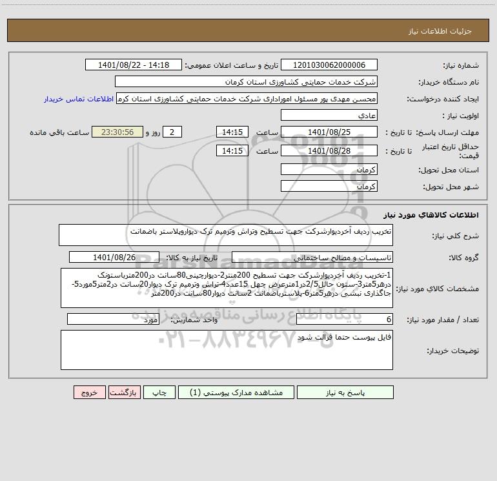497x481 pixels.
Task: Click label شرح کلی نیاز
Action: [456, 236]
